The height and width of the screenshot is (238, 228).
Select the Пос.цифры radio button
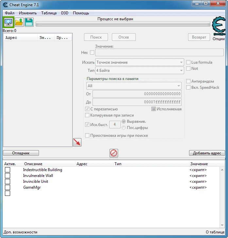pyautogui.click(x=124, y=128)
